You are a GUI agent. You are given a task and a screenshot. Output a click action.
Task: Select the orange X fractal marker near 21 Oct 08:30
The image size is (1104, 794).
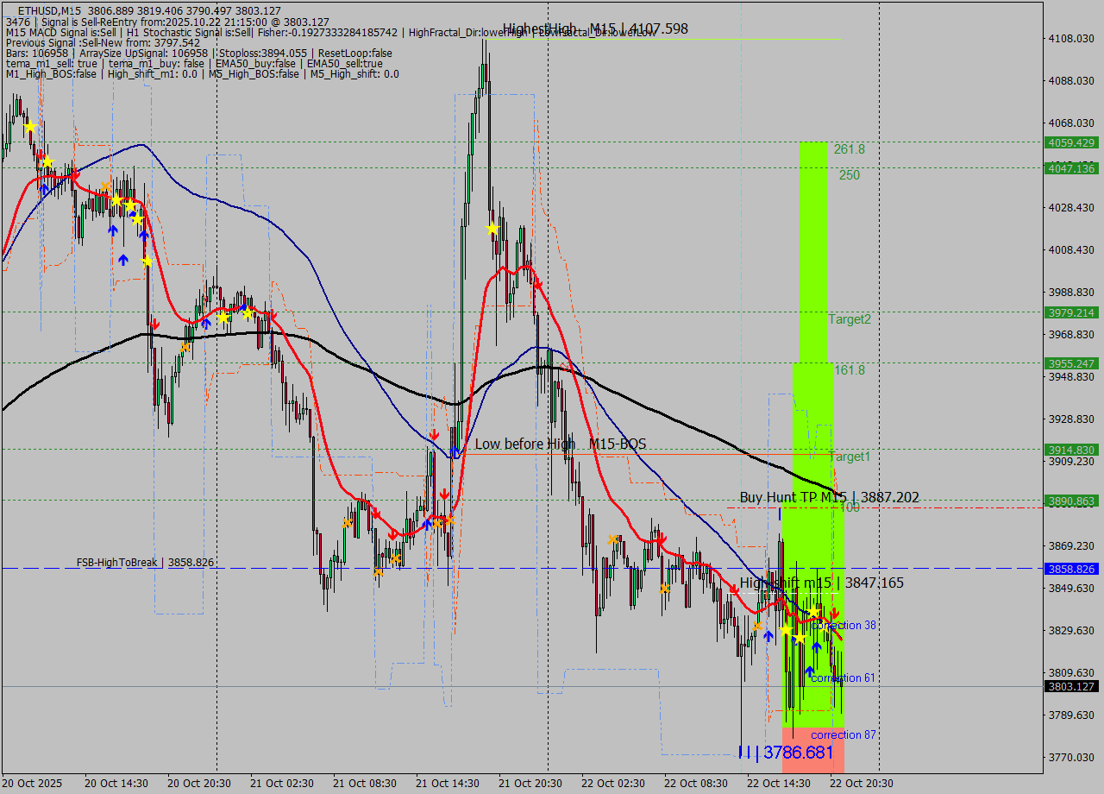[346, 522]
